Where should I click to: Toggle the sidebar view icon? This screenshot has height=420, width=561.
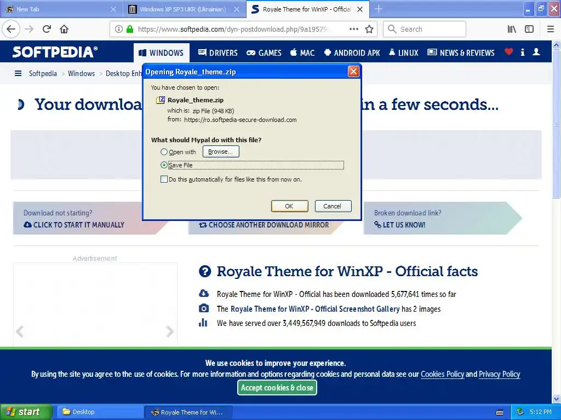coord(529,30)
